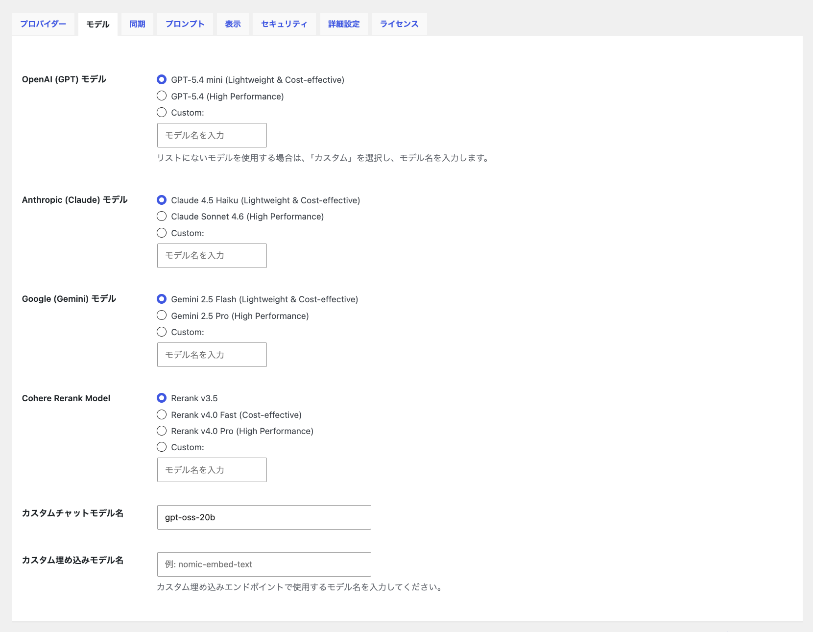Select Gemini 2.5 Flash radio option
The image size is (813, 632).
162,299
